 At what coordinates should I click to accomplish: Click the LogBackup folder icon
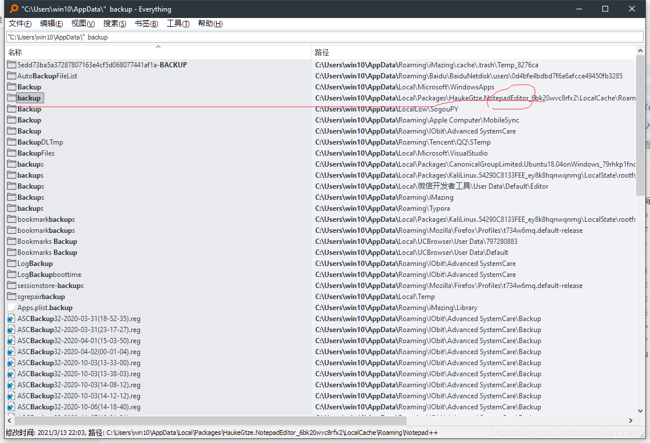[12, 263]
